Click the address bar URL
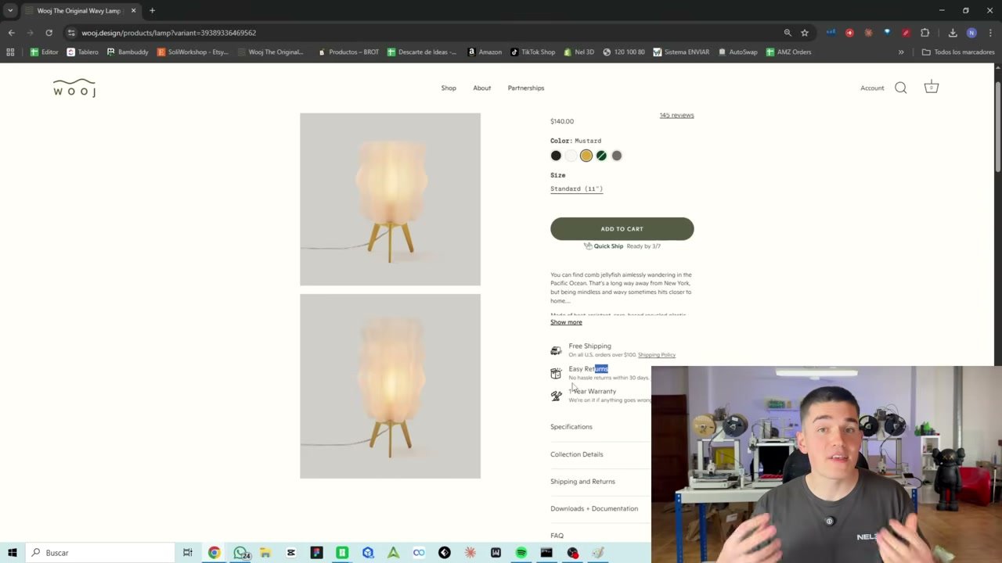This screenshot has height=563, width=1002. tap(168, 33)
